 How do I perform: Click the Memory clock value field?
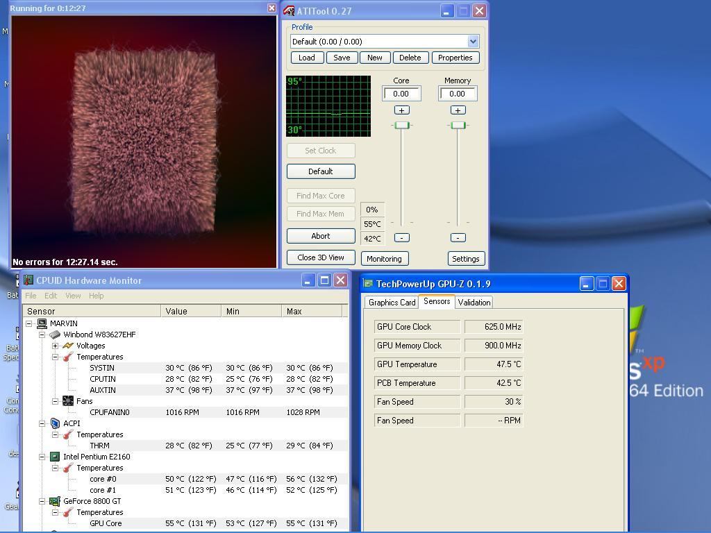pos(458,94)
